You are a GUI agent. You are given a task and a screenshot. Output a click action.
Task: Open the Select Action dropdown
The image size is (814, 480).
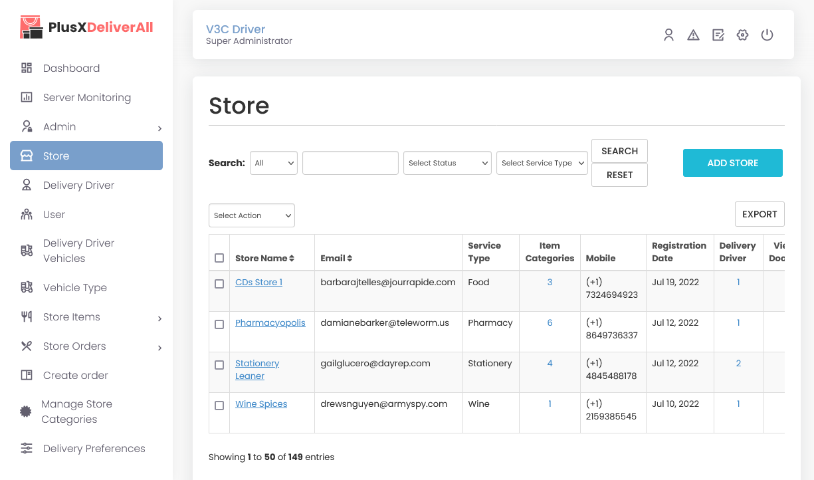[x=252, y=215]
